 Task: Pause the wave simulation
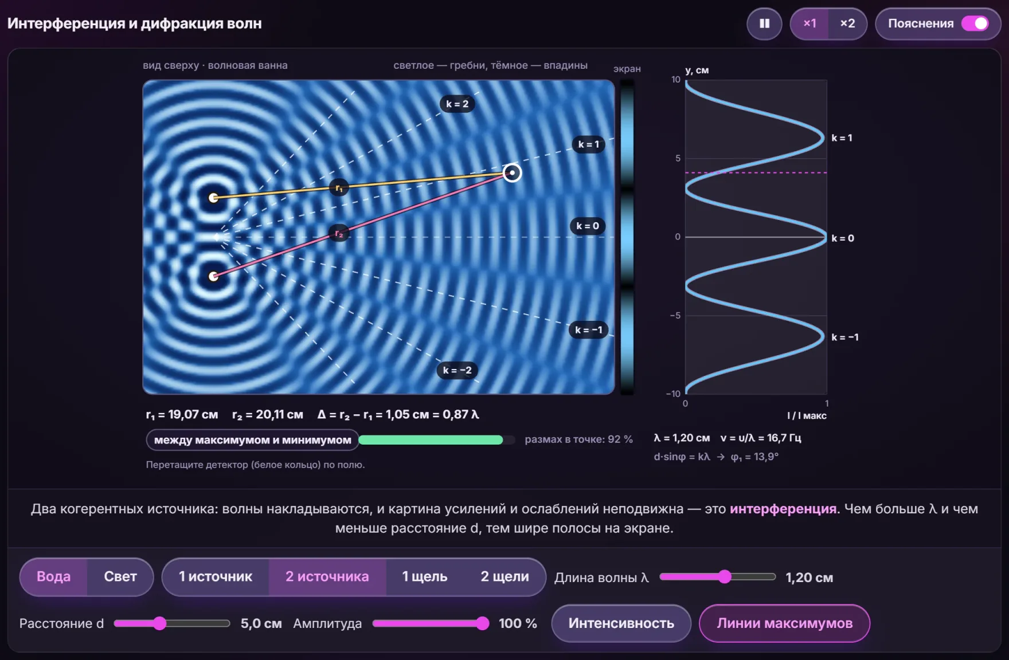pos(764,23)
